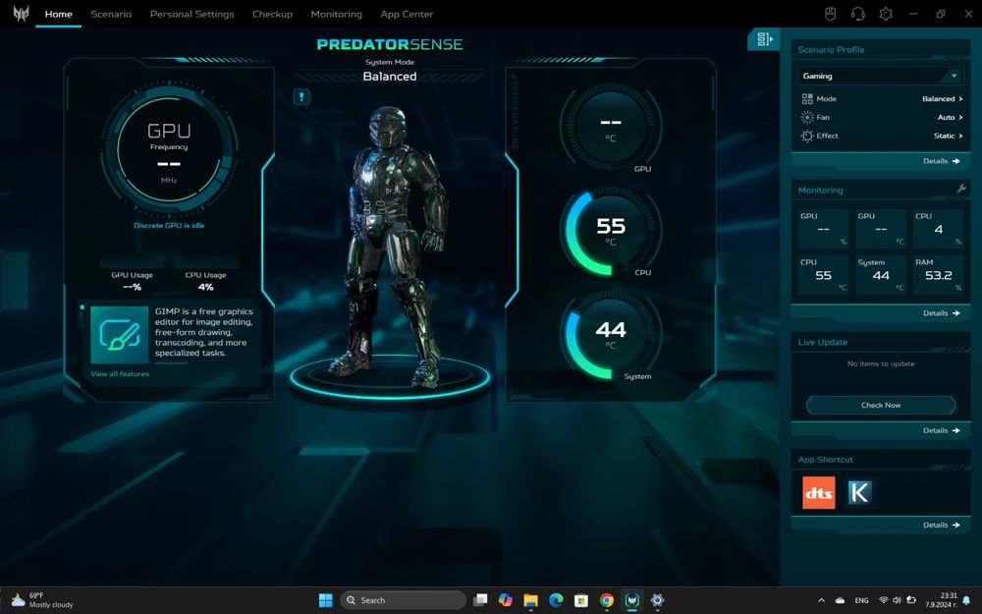Click the 'Discrete GPU is idle' text
Viewport: 982px width, 614px height.
pos(169,226)
